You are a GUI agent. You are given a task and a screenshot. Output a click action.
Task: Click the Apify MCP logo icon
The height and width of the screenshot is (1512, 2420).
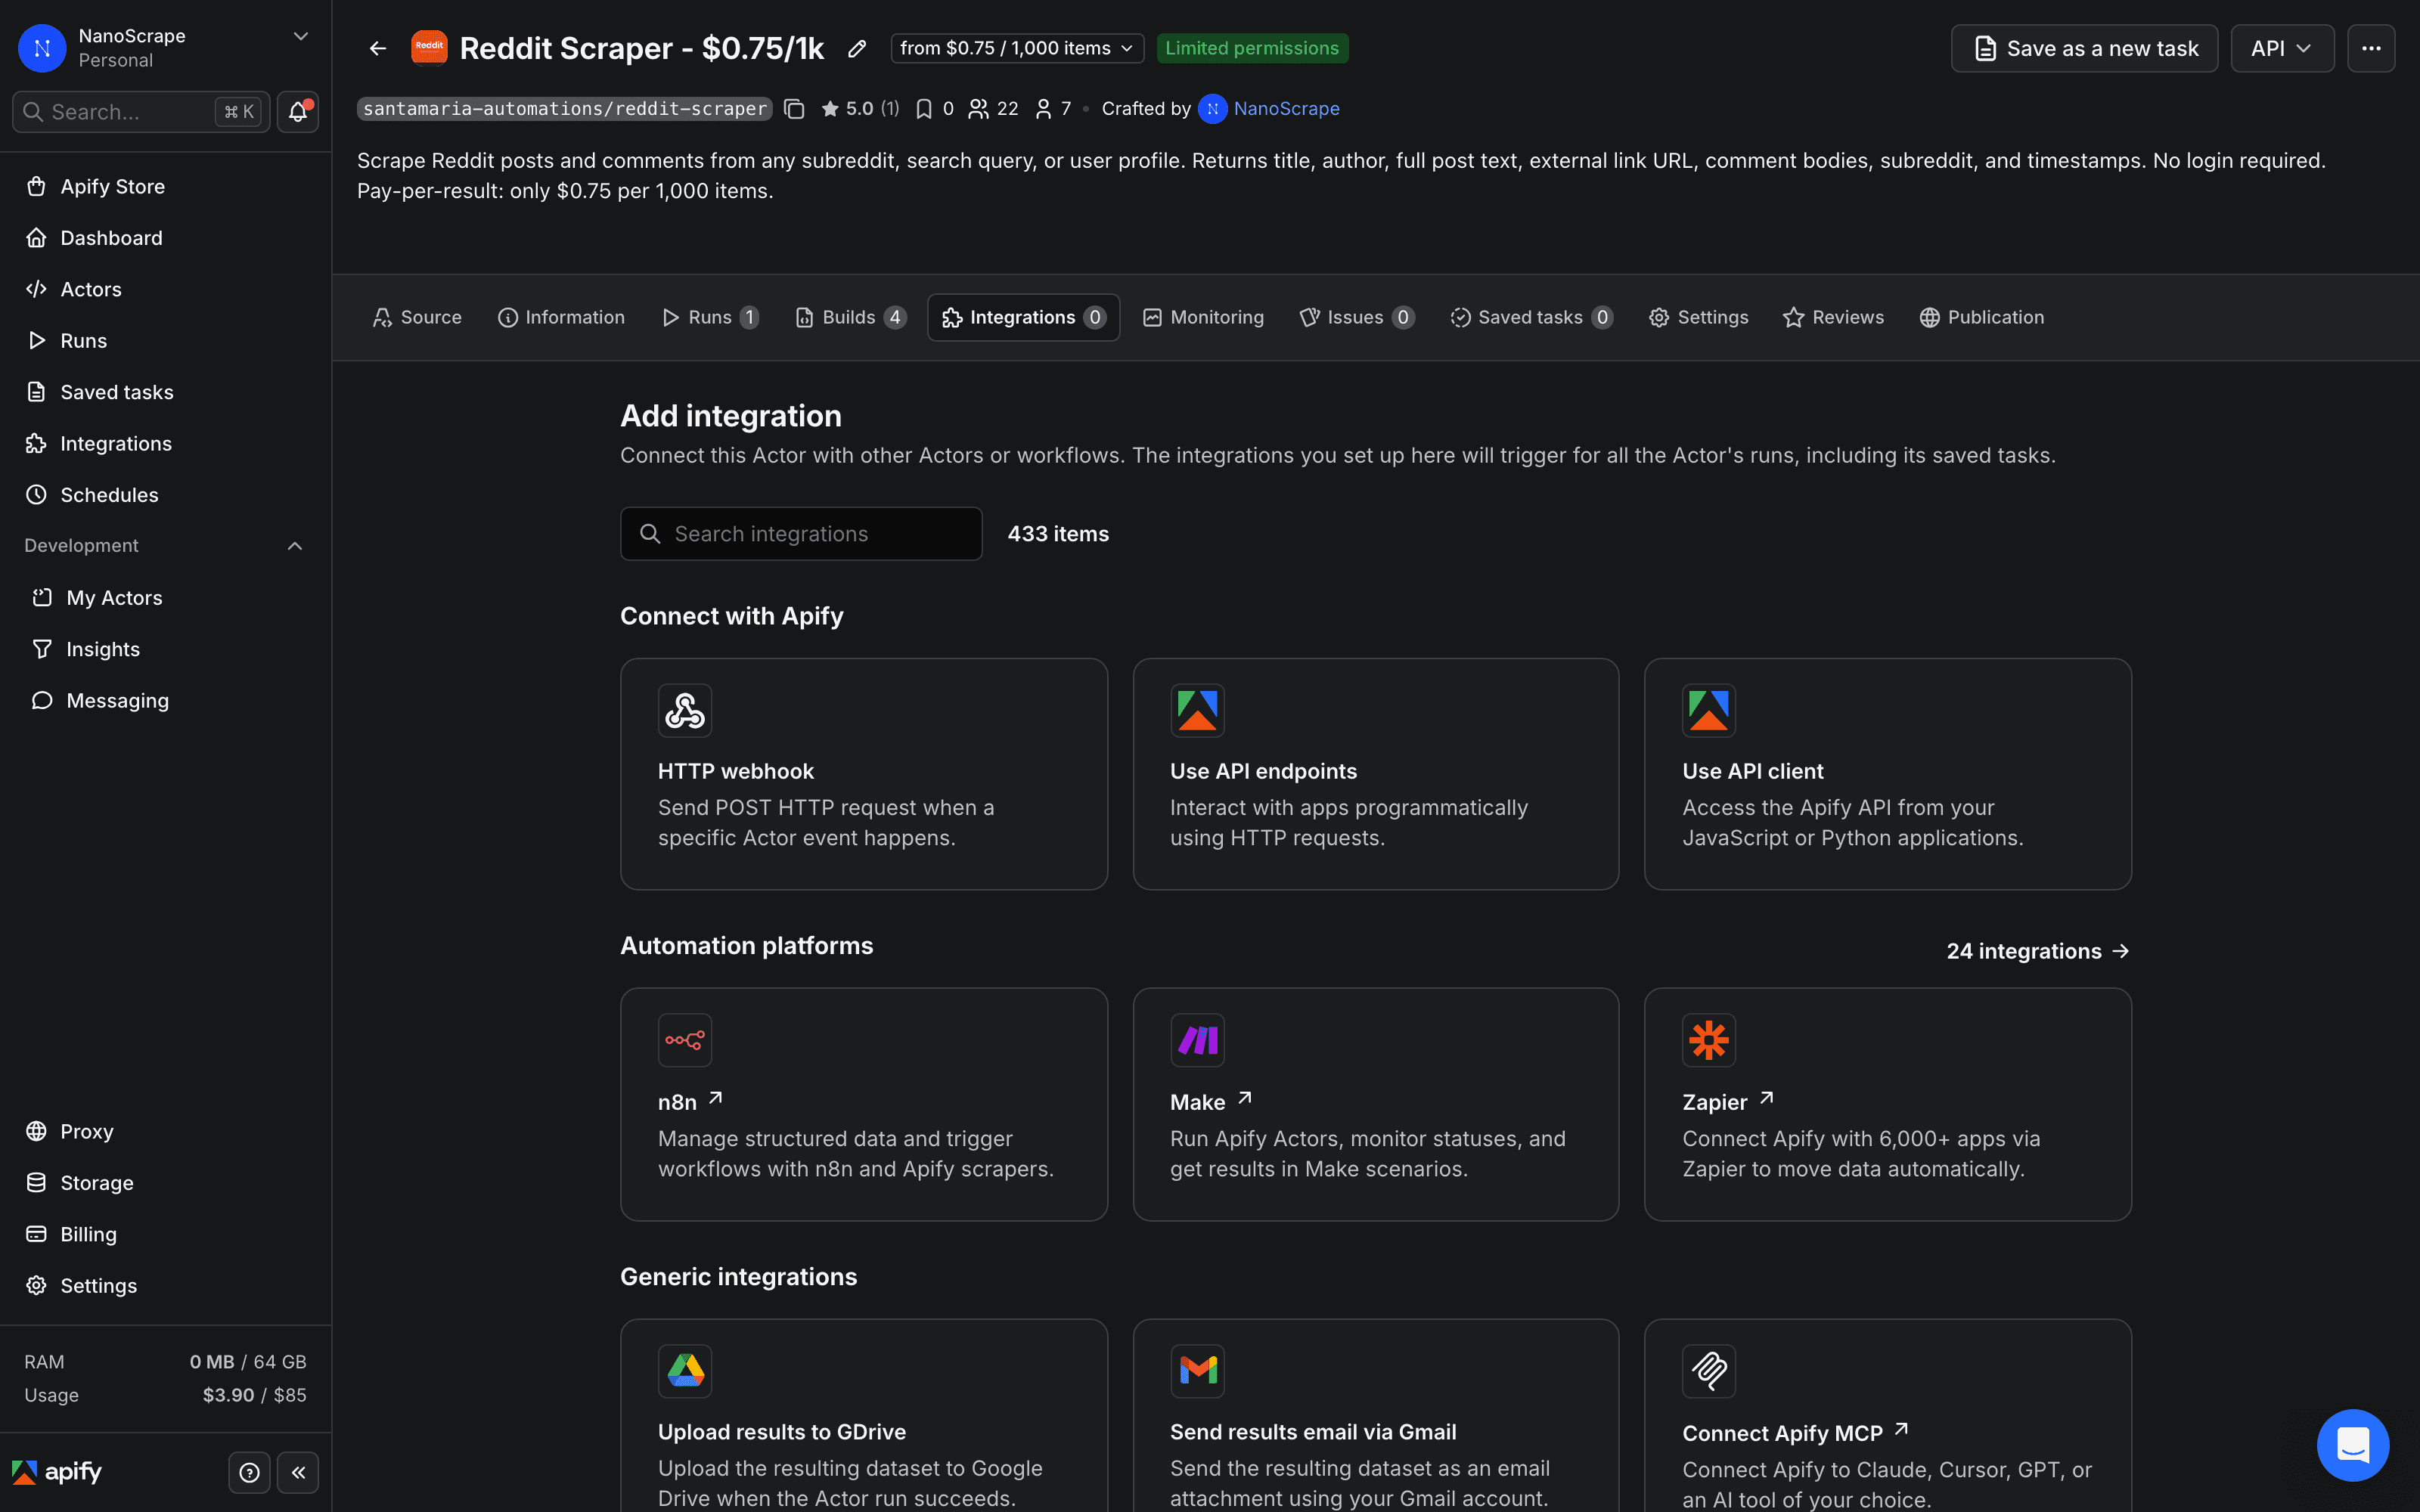click(x=1709, y=1371)
